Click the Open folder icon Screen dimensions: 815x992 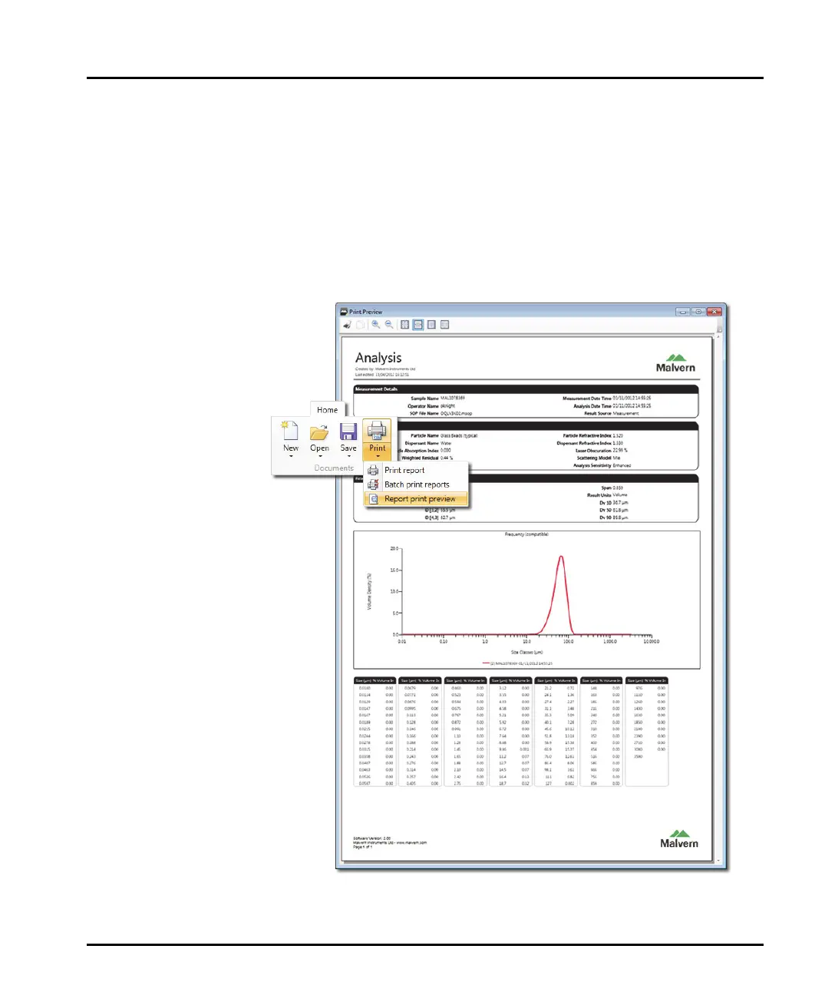click(319, 432)
